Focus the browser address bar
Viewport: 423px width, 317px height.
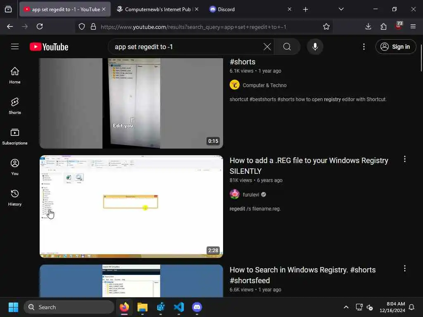(204, 27)
